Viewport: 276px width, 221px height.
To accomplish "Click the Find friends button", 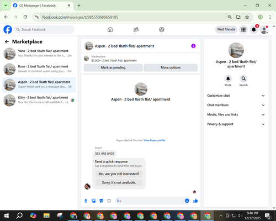I will (226, 29).
